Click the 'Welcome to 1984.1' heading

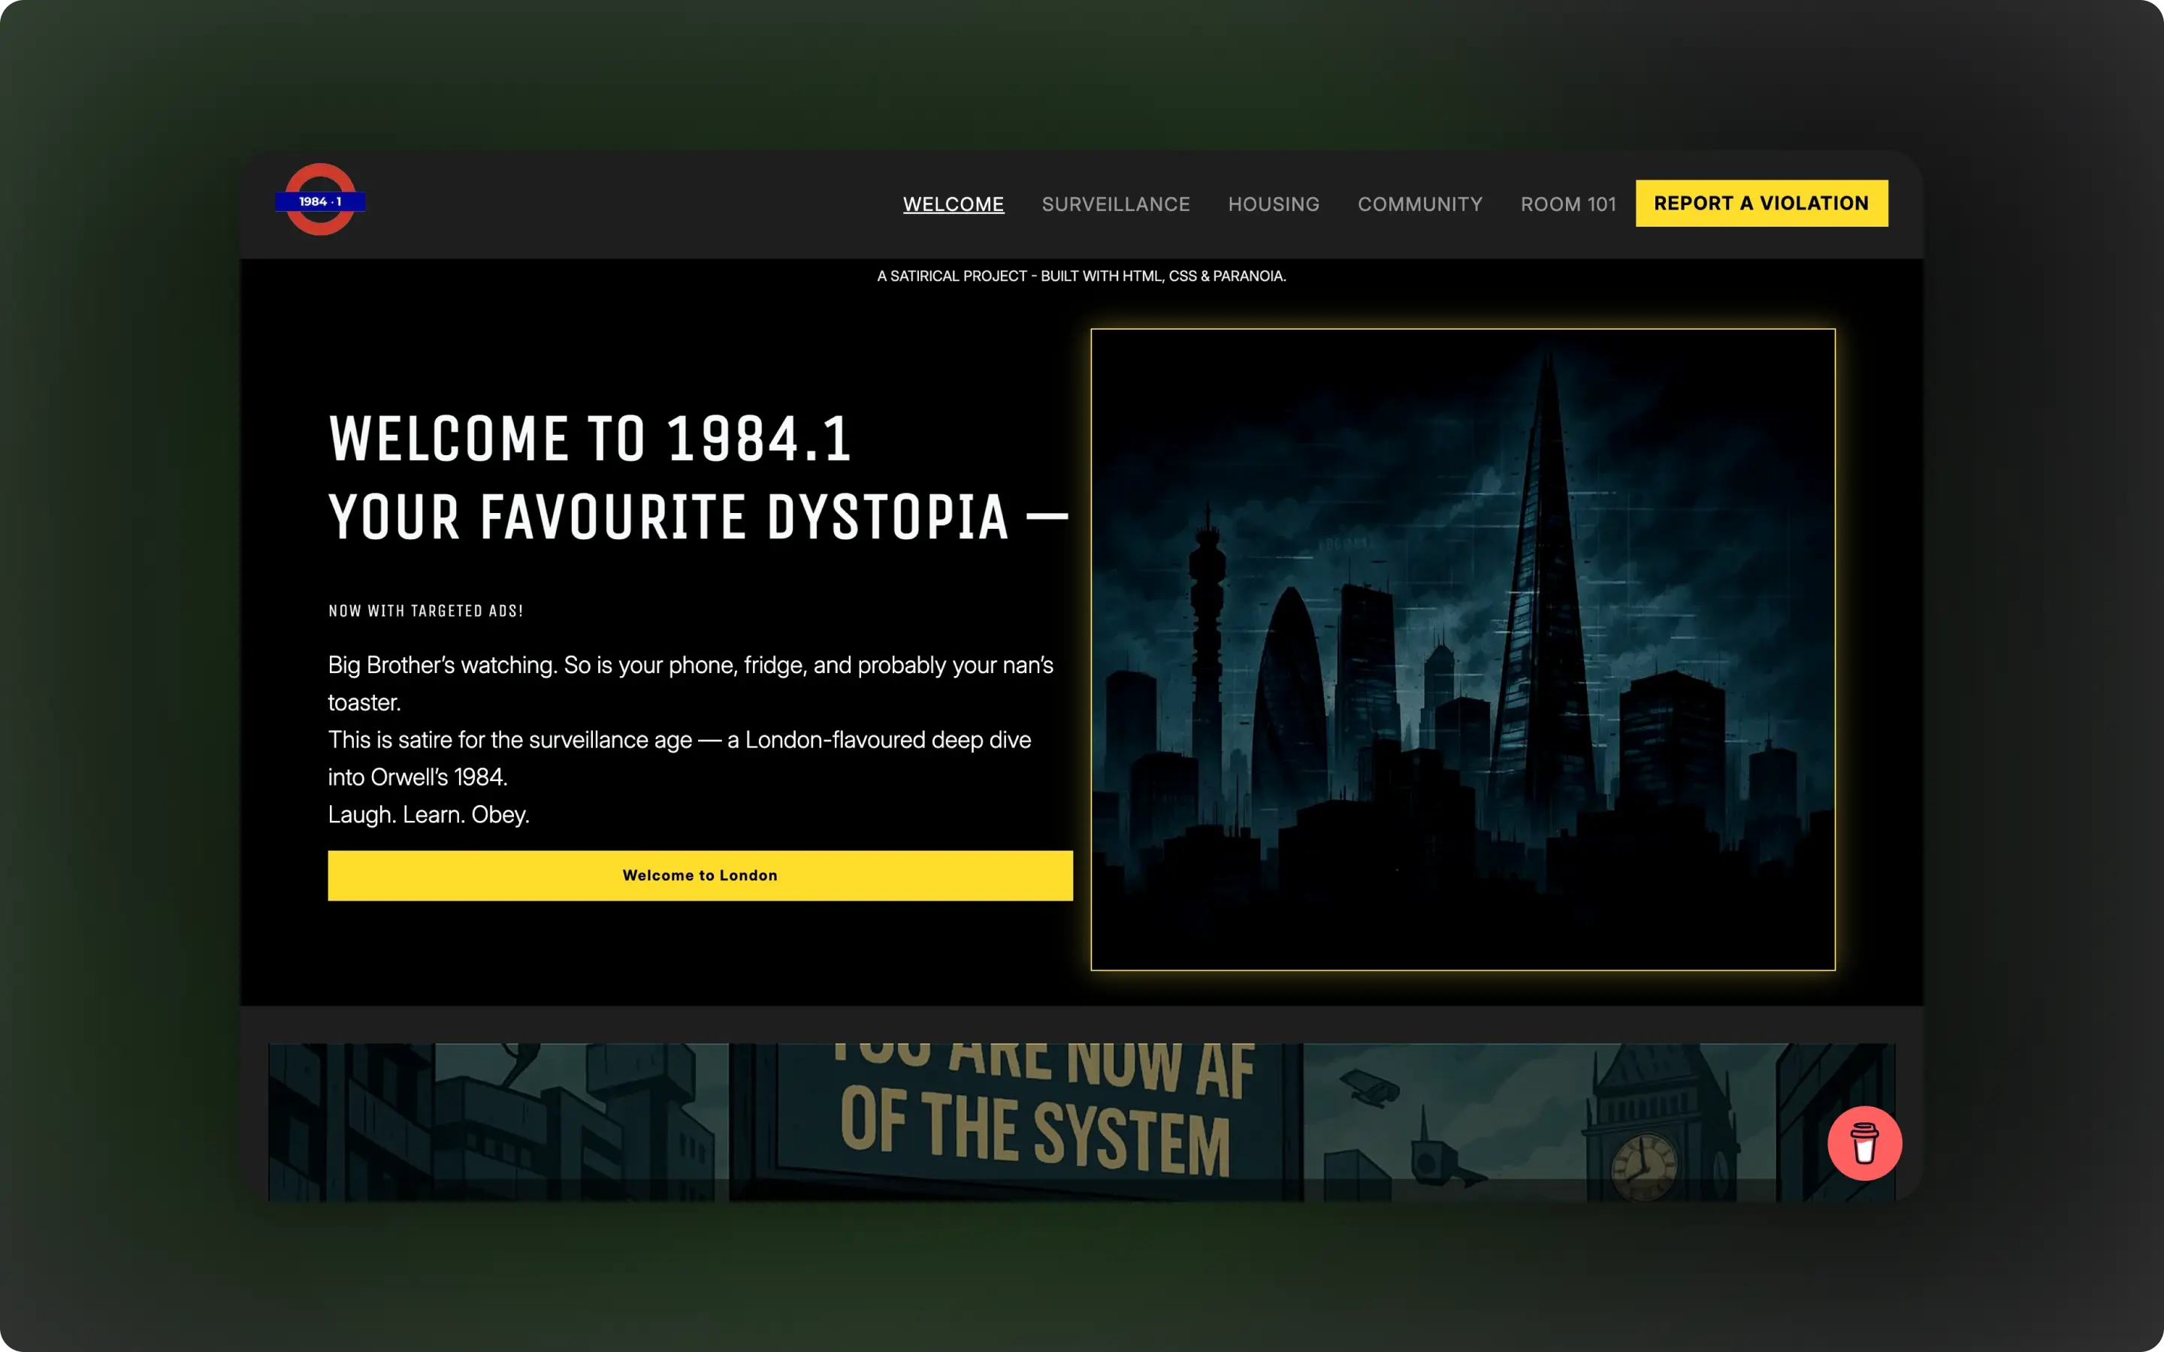[x=590, y=439]
